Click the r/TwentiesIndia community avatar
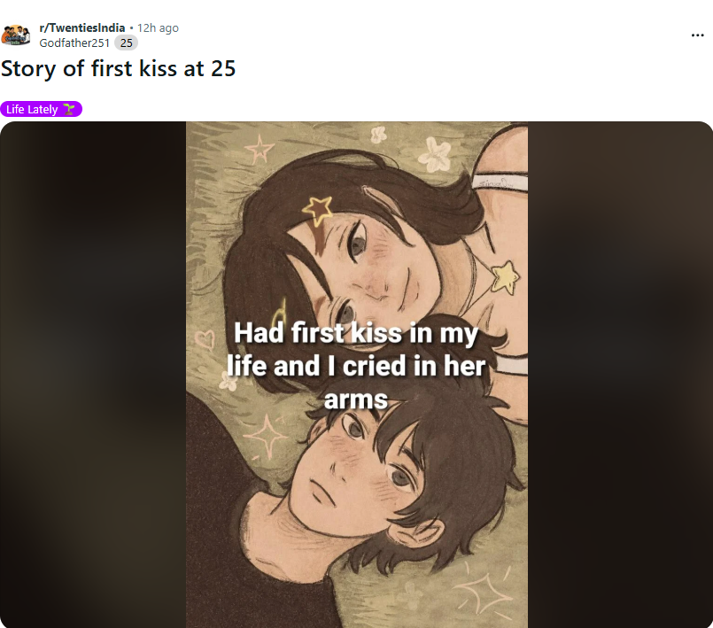 [x=15, y=35]
